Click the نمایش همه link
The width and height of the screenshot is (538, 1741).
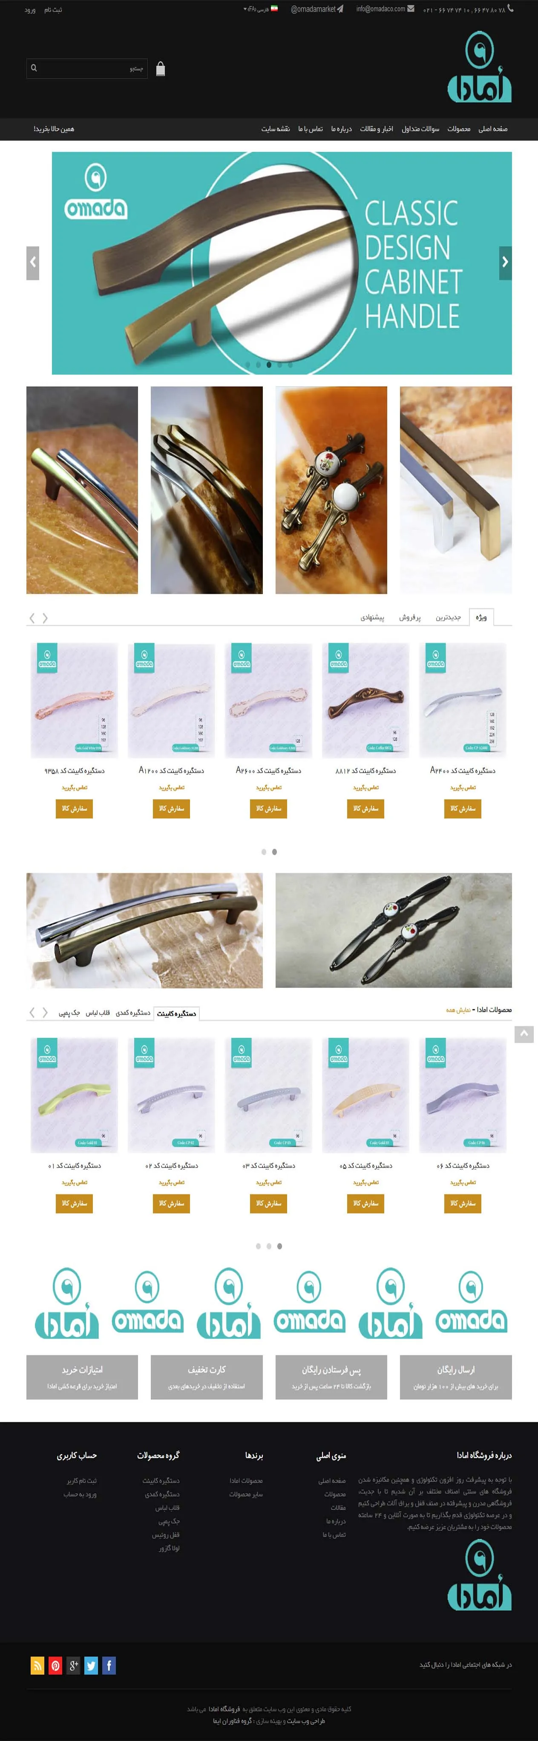tap(457, 1010)
